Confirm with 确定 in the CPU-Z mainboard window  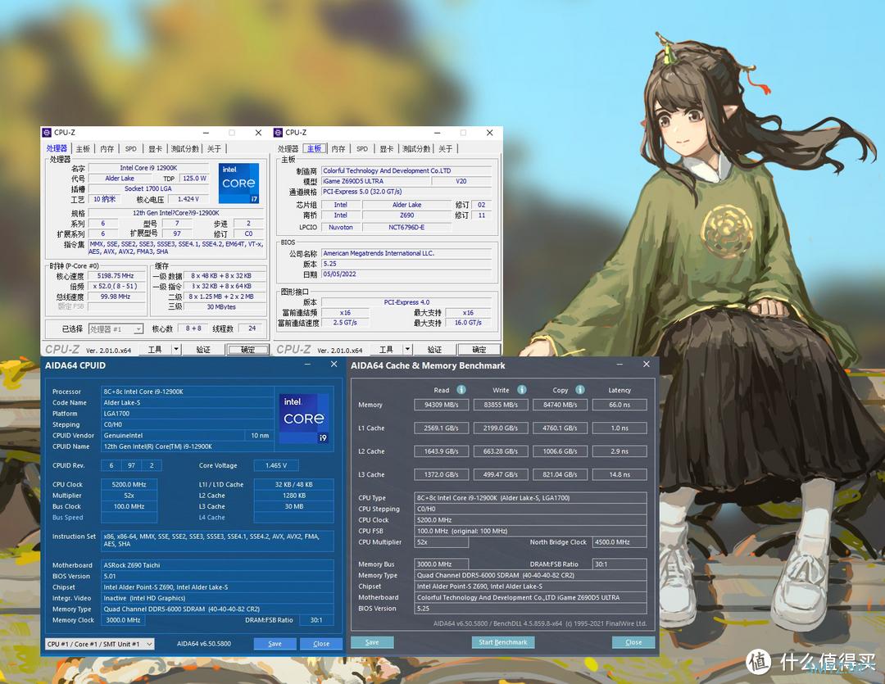pos(479,349)
